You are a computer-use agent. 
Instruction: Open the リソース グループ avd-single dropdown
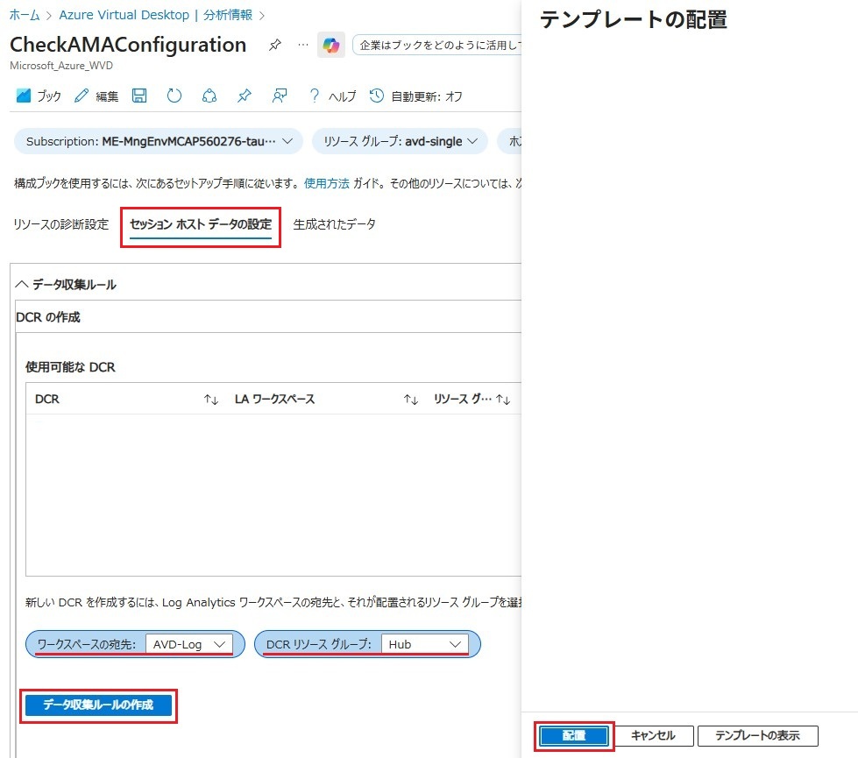400,141
